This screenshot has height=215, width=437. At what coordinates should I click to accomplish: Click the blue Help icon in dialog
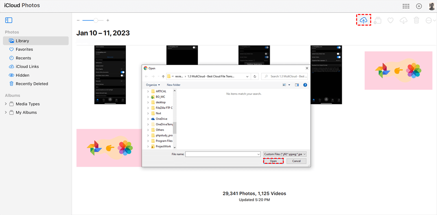point(305,85)
